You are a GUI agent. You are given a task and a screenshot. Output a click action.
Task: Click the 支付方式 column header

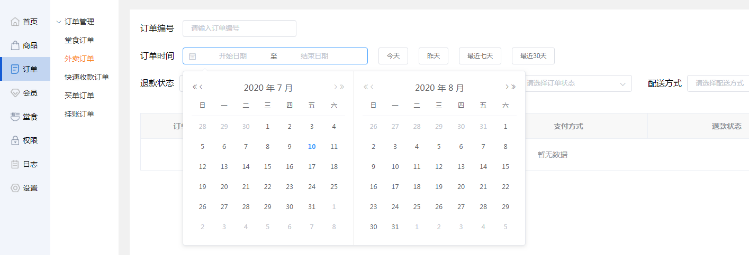(568, 126)
